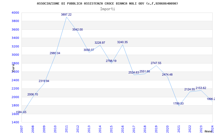This screenshot has height=134, width=215.
Task: Click the x-axis year 2018
Action: [x=145, y=129]
